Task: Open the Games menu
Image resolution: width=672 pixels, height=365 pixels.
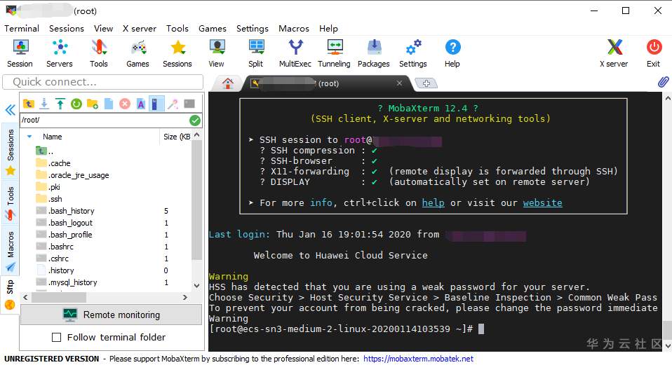Action: [212, 29]
